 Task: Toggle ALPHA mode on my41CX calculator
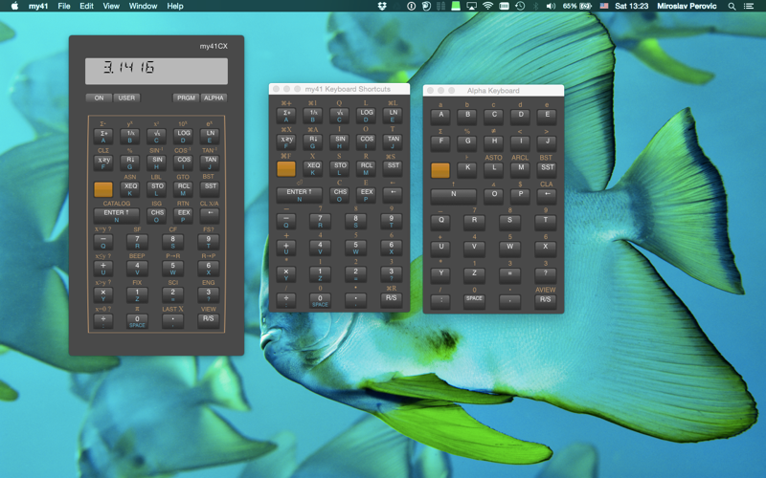click(x=214, y=98)
